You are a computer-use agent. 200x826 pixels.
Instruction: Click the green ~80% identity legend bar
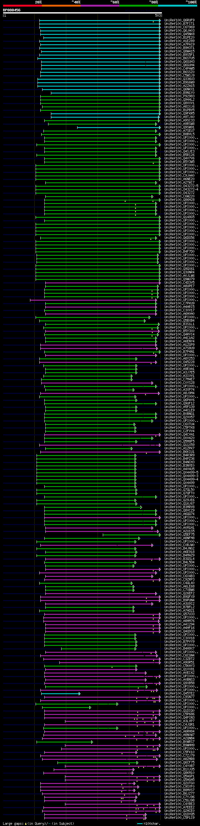point(139,5)
